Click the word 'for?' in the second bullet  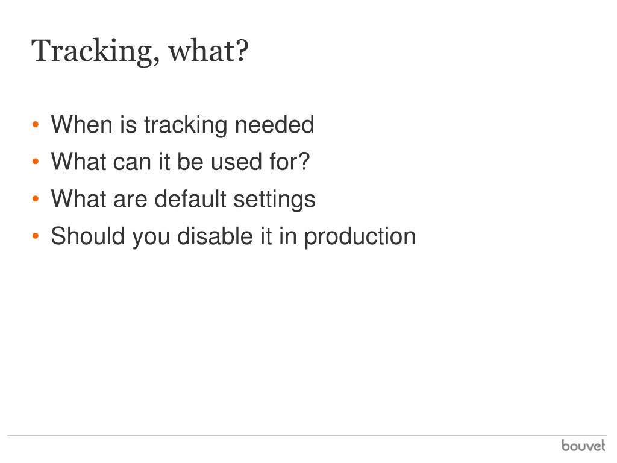(290, 162)
